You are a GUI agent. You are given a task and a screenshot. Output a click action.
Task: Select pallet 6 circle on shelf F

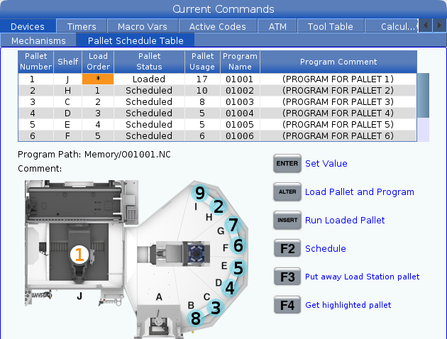pyautogui.click(x=238, y=245)
